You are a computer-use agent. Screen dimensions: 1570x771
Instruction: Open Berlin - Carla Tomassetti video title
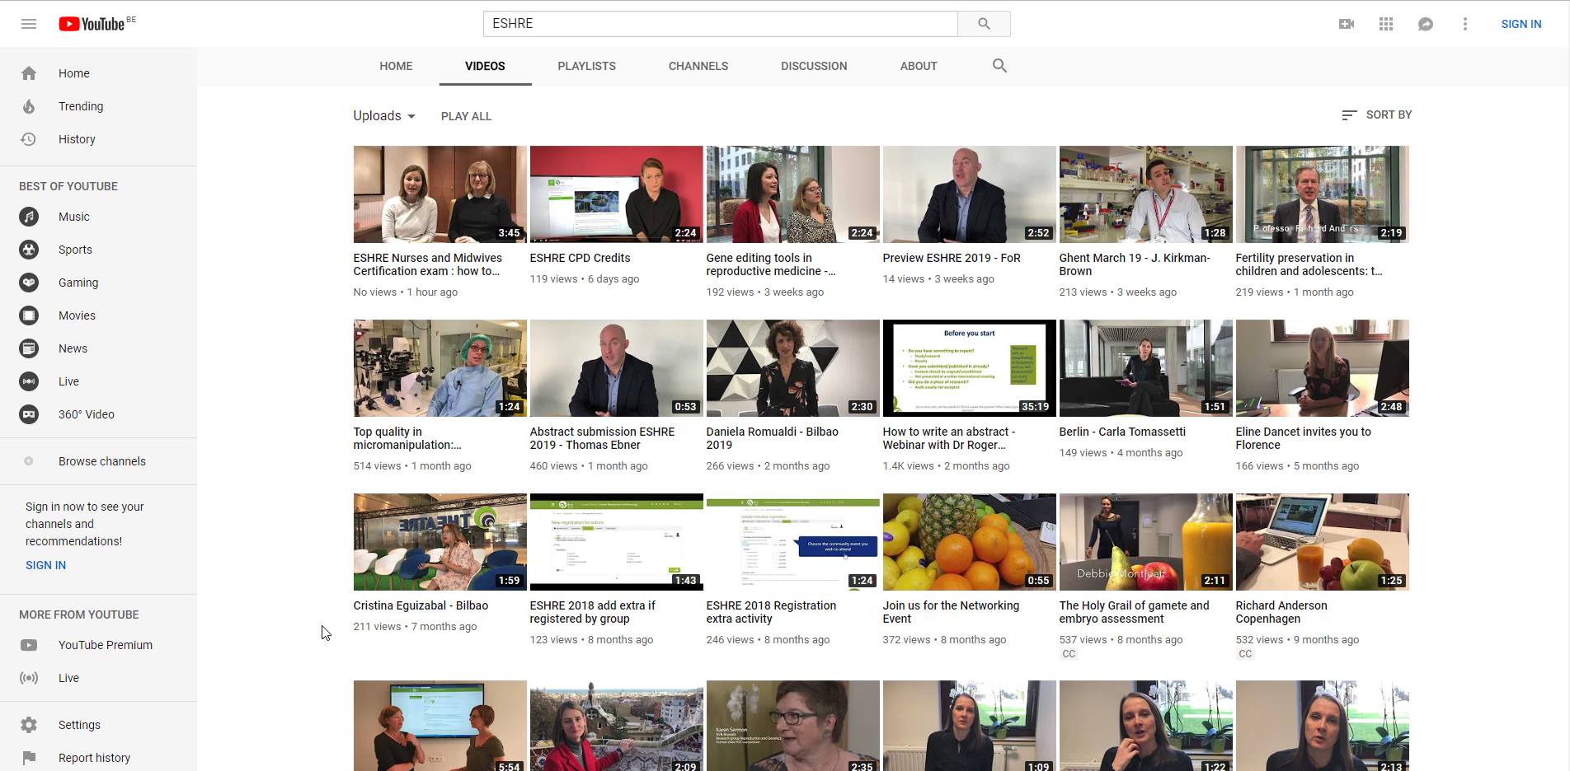pyautogui.click(x=1122, y=432)
